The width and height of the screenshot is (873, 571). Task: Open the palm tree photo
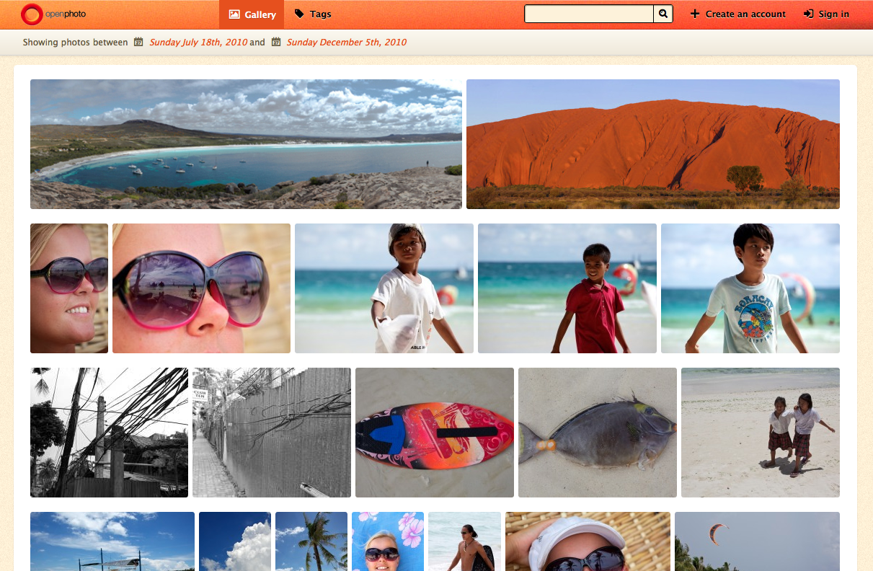pos(311,541)
